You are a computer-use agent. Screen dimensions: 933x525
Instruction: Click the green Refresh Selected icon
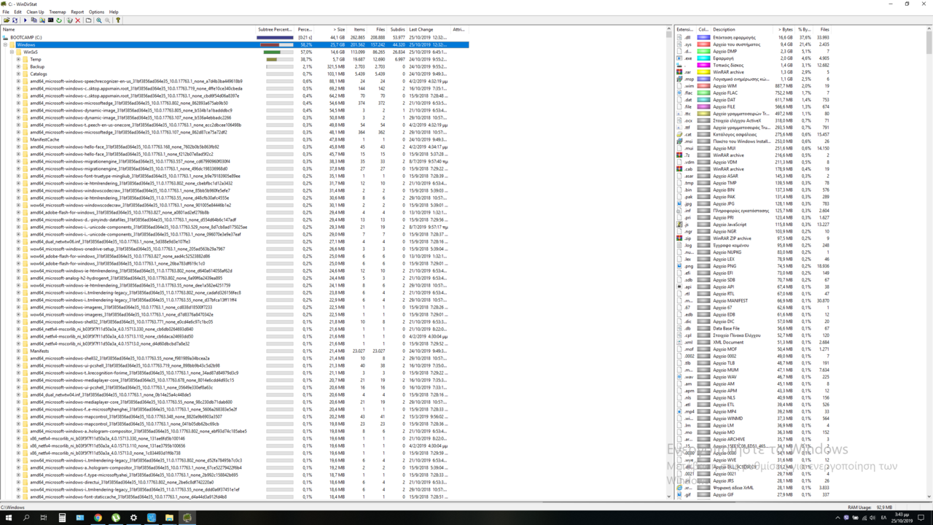(x=59, y=20)
